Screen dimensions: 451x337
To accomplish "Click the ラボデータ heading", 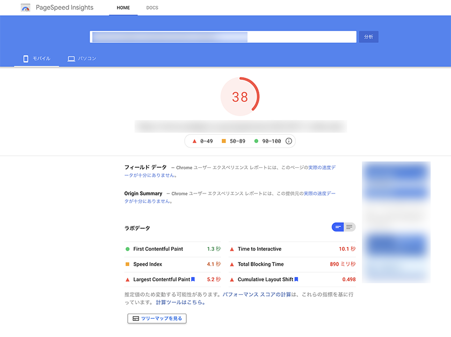I will [x=137, y=228].
